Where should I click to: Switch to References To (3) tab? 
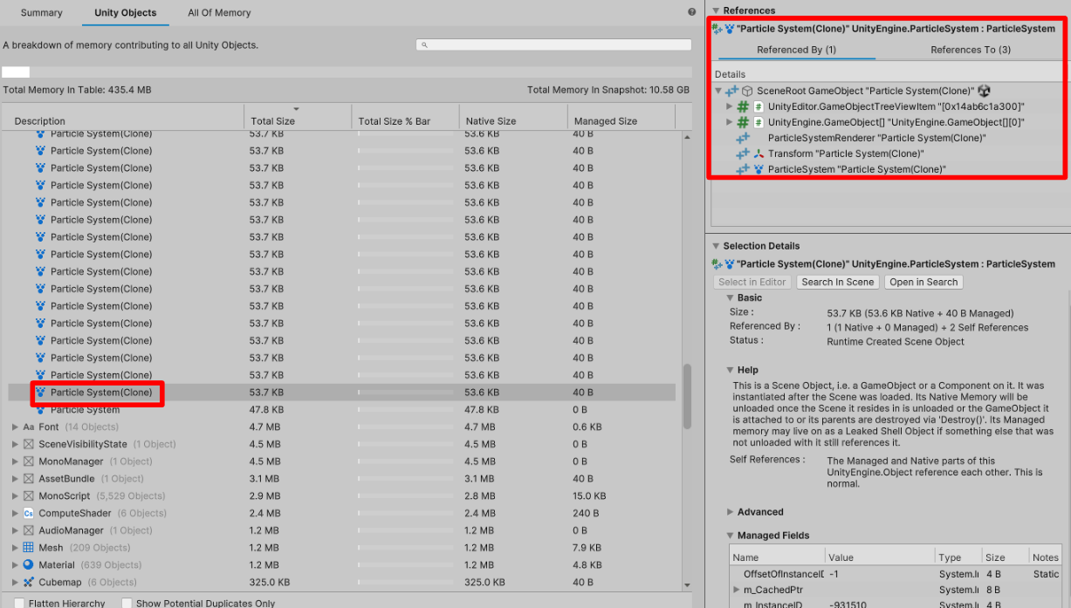coord(971,50)
